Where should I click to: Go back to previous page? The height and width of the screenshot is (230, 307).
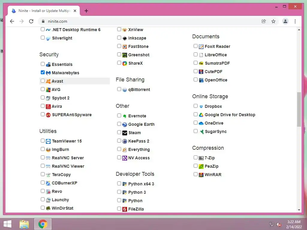[x=12, y=21]
